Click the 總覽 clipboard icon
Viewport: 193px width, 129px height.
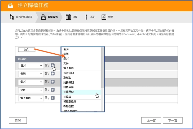click(104, 17)
